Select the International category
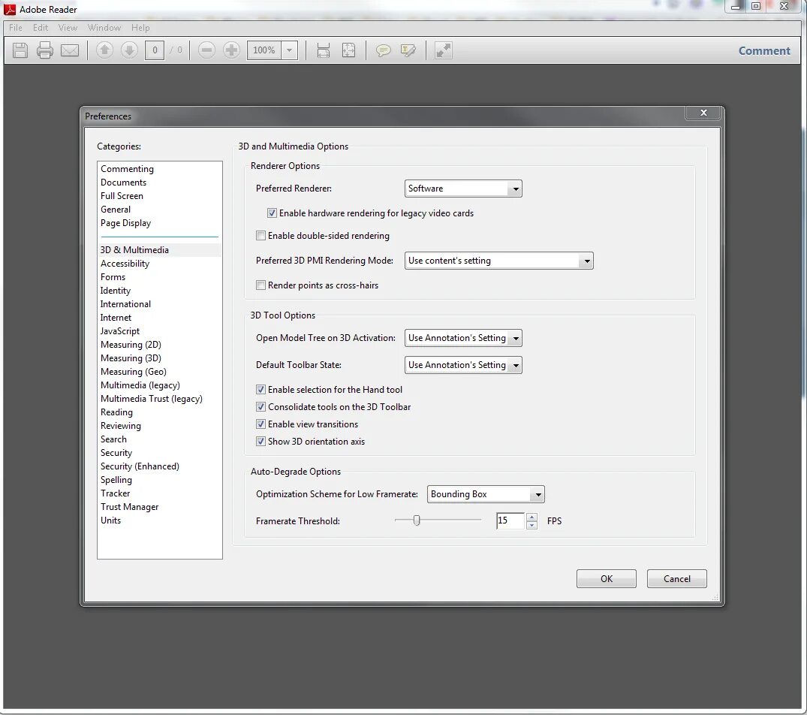 click(125, 304)
